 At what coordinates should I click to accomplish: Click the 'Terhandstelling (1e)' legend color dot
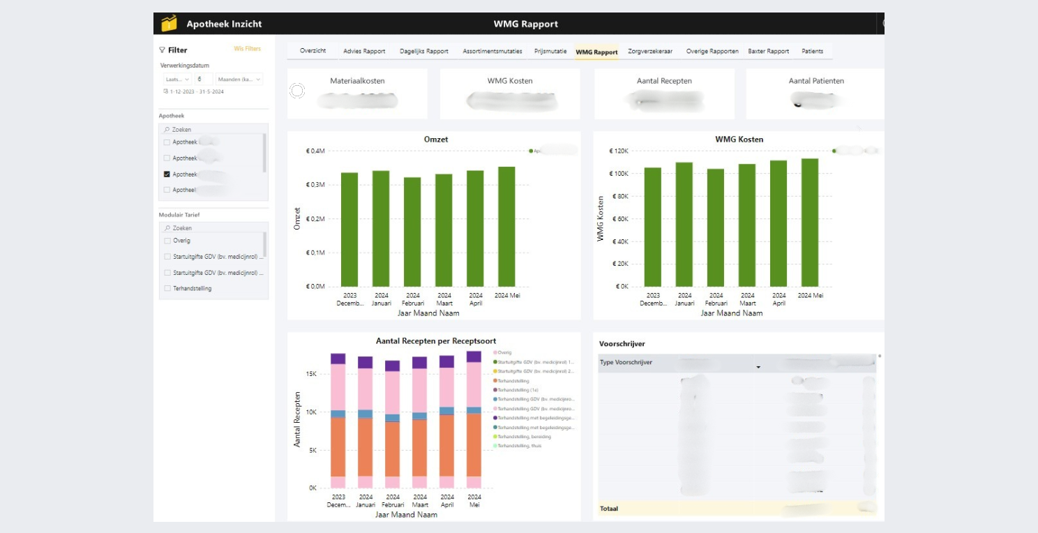pyautogui.click(x=495, y=390)
